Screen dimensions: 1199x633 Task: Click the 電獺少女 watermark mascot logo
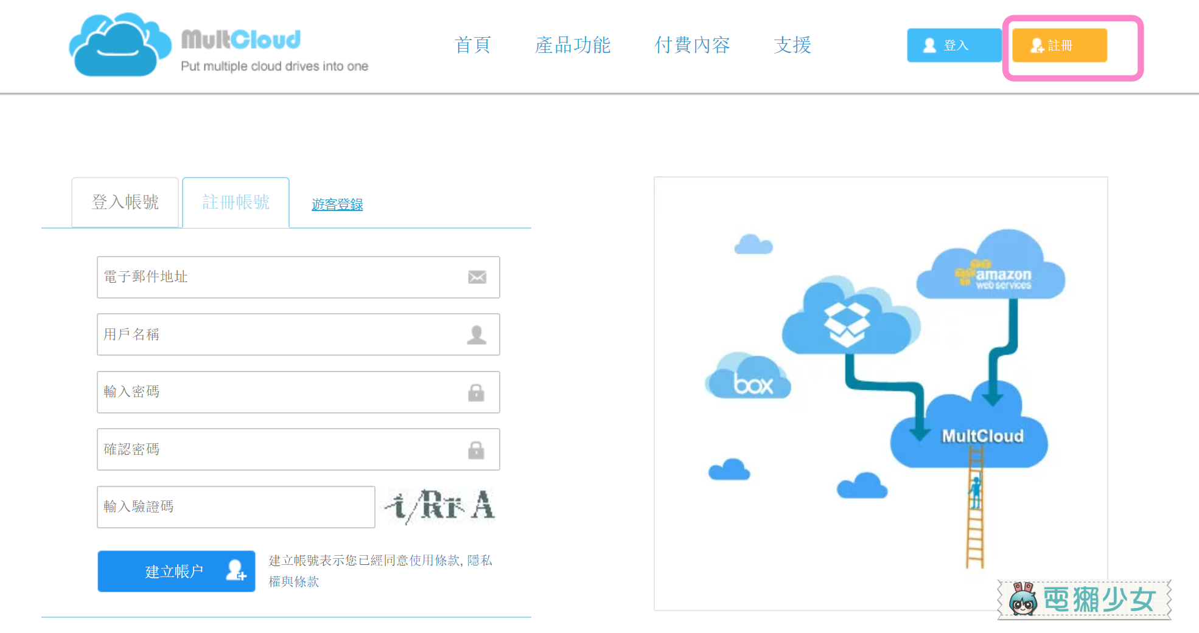point(1084,600)
